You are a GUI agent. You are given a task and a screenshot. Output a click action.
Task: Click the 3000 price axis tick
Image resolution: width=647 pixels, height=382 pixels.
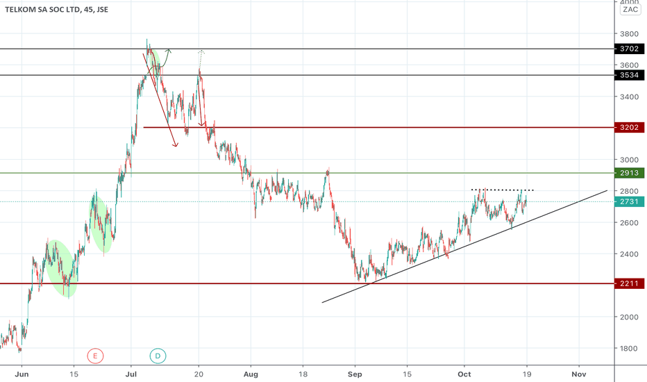click(629, 160)
